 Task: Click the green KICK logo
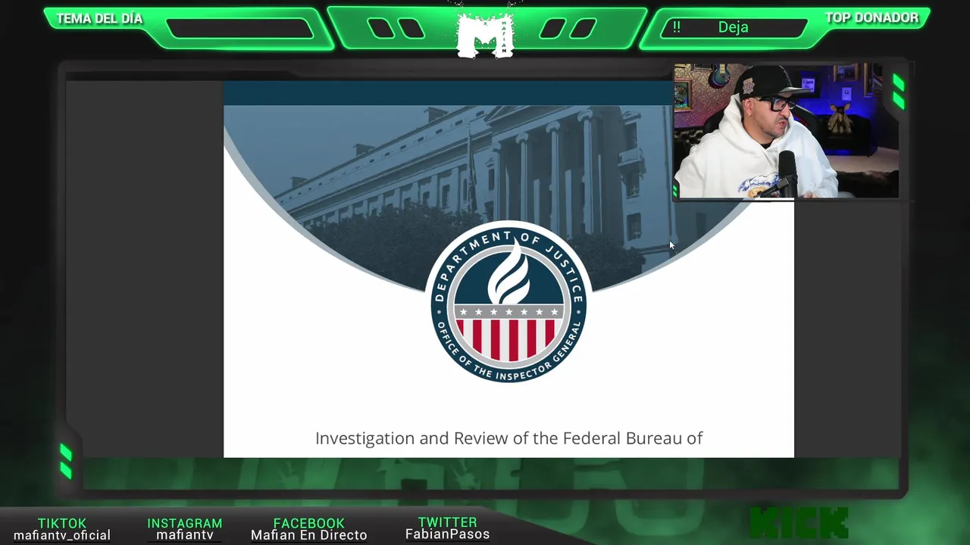(x=799, y=523)
